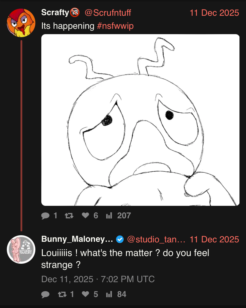This screenshot has width=246, height=308.
Task: Click the heart icon showing 6 likes
Action: pyautogui.click(x=85, y=216)
